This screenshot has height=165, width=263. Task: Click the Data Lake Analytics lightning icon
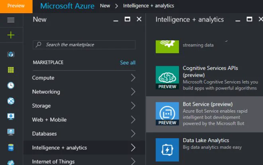click(167, 150)
